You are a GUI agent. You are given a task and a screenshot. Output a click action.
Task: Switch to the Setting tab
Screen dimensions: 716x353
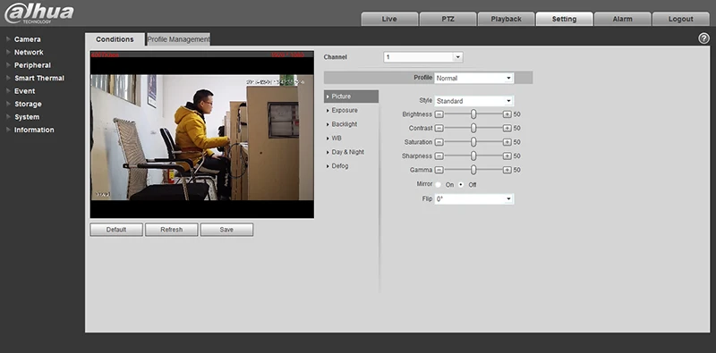click(565, 19)
